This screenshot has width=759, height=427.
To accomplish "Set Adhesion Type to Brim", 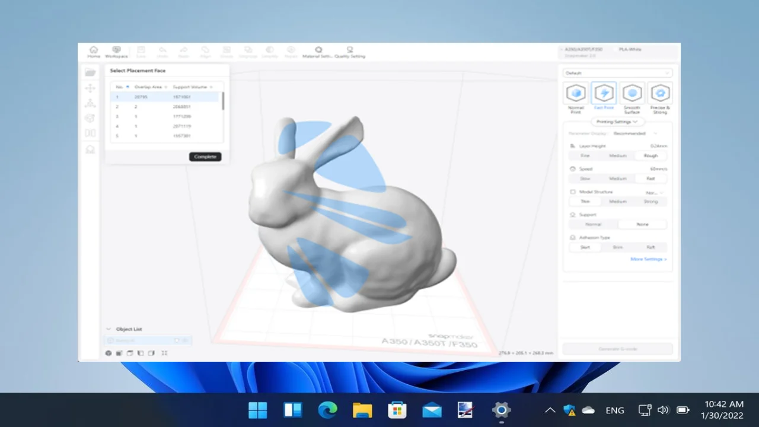I will (618, 247).
